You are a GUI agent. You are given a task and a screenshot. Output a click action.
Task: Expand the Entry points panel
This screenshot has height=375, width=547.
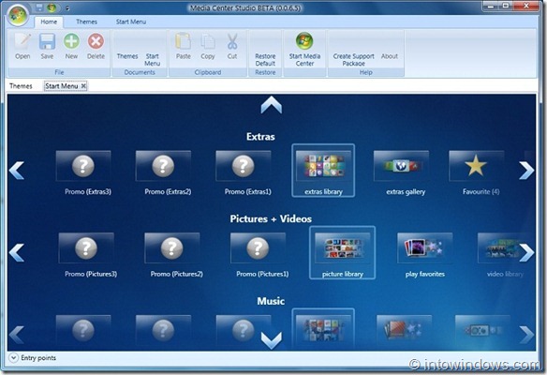13,358
